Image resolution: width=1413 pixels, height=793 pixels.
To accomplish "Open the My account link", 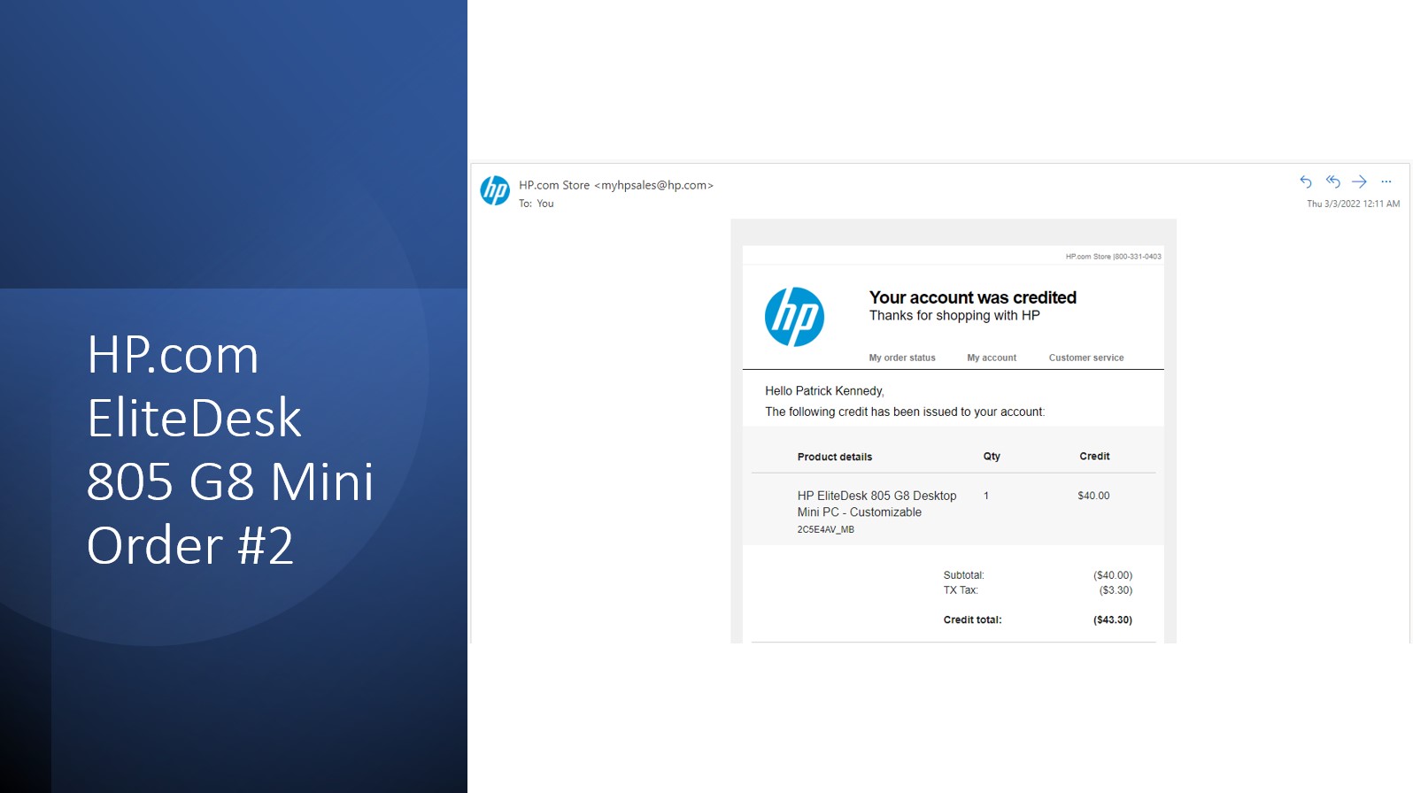I will pos(992,358).
